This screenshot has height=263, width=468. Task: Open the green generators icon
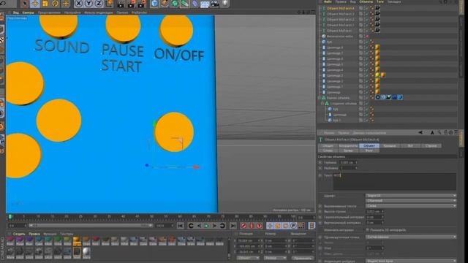coord(175,4)
